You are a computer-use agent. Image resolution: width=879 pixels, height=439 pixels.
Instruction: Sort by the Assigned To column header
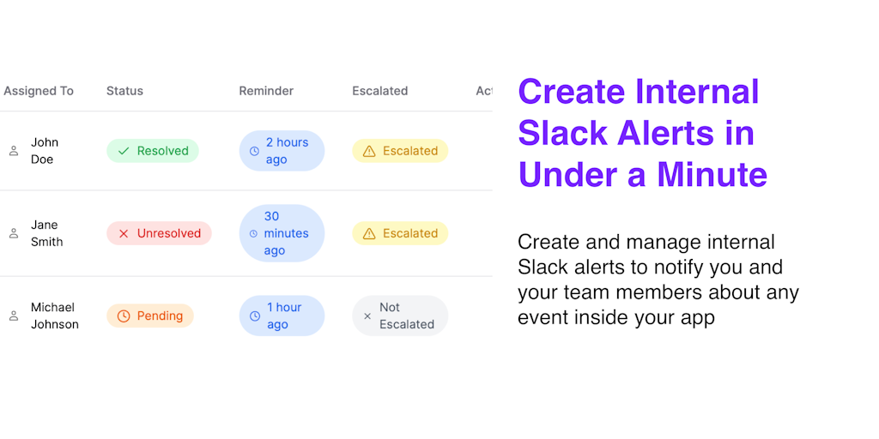pyautogui.click(x=39, y=91)
